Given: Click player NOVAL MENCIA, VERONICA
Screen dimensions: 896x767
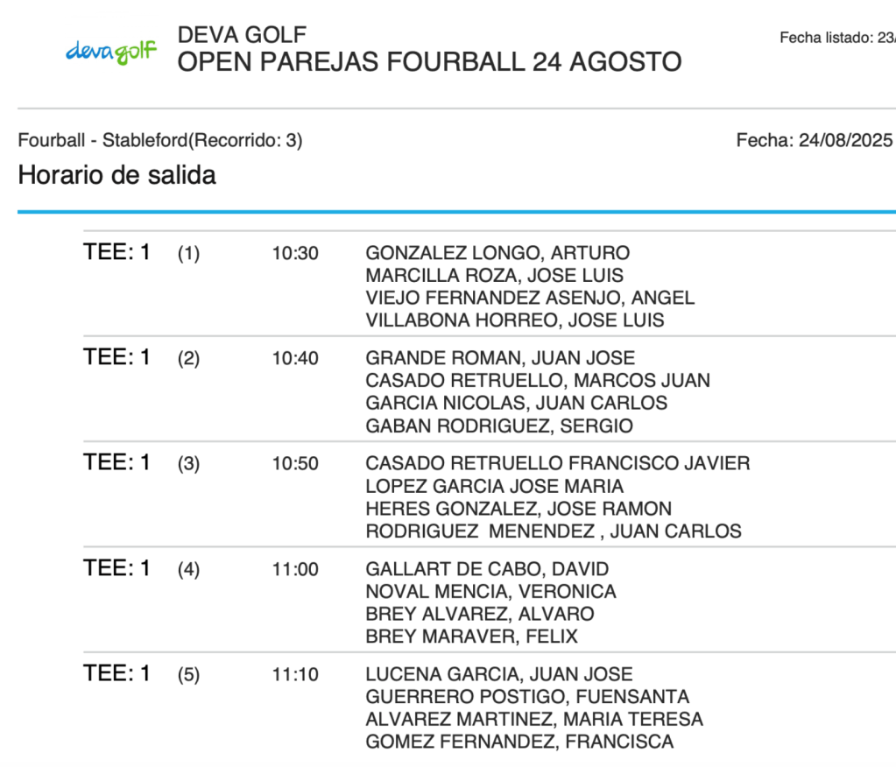Looking at the screenshot, I should tap(490, 592).
